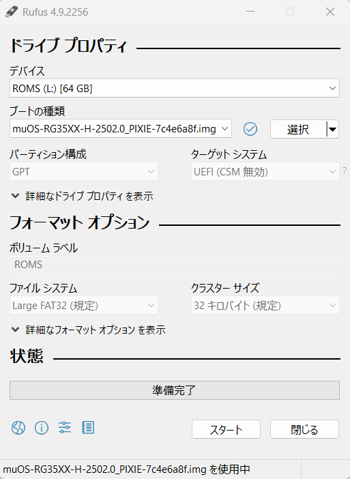This screenshot has width=350, height=479.
Task: Click the 閉じる button
Action: click(304, 429)
